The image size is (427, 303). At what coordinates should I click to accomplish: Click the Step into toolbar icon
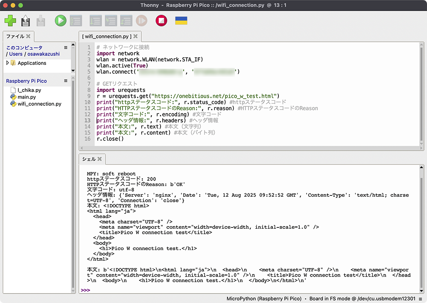pos(111,20)
